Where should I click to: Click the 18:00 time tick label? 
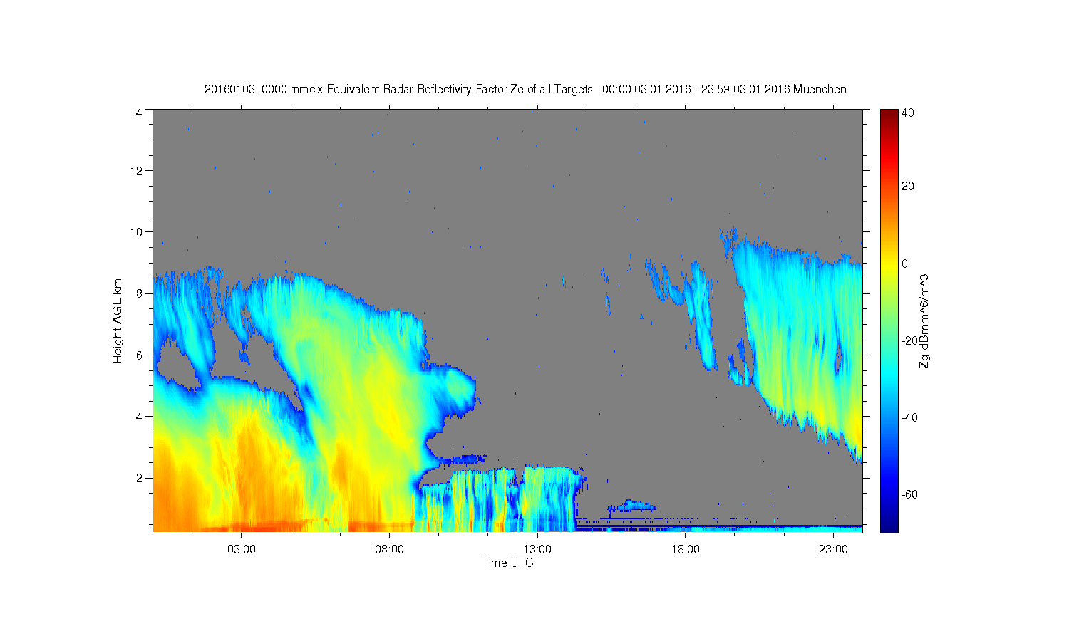click(686, 550)
